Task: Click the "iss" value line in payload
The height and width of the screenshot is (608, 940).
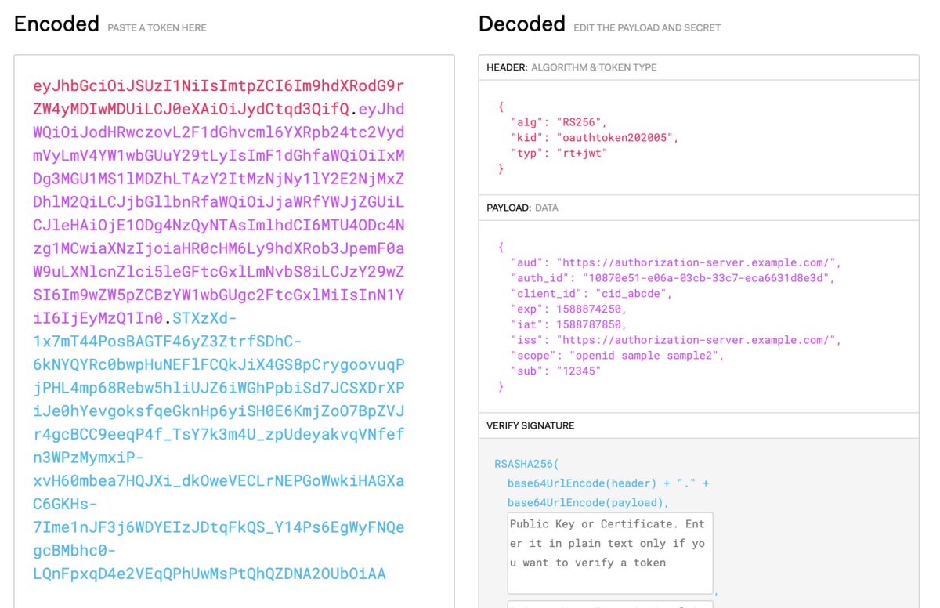Action: pos(676,340)
